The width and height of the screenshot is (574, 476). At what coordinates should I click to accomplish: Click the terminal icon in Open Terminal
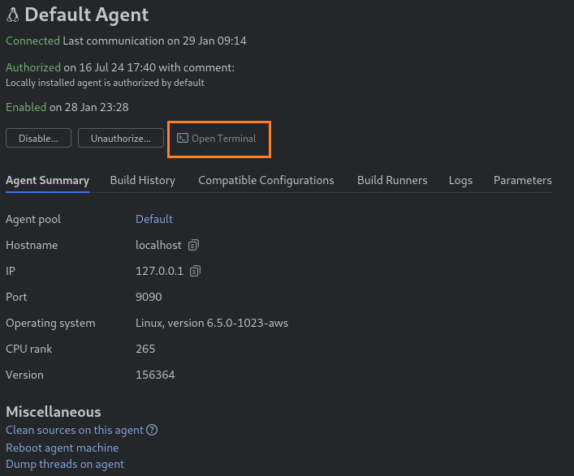tap(183, 138)
